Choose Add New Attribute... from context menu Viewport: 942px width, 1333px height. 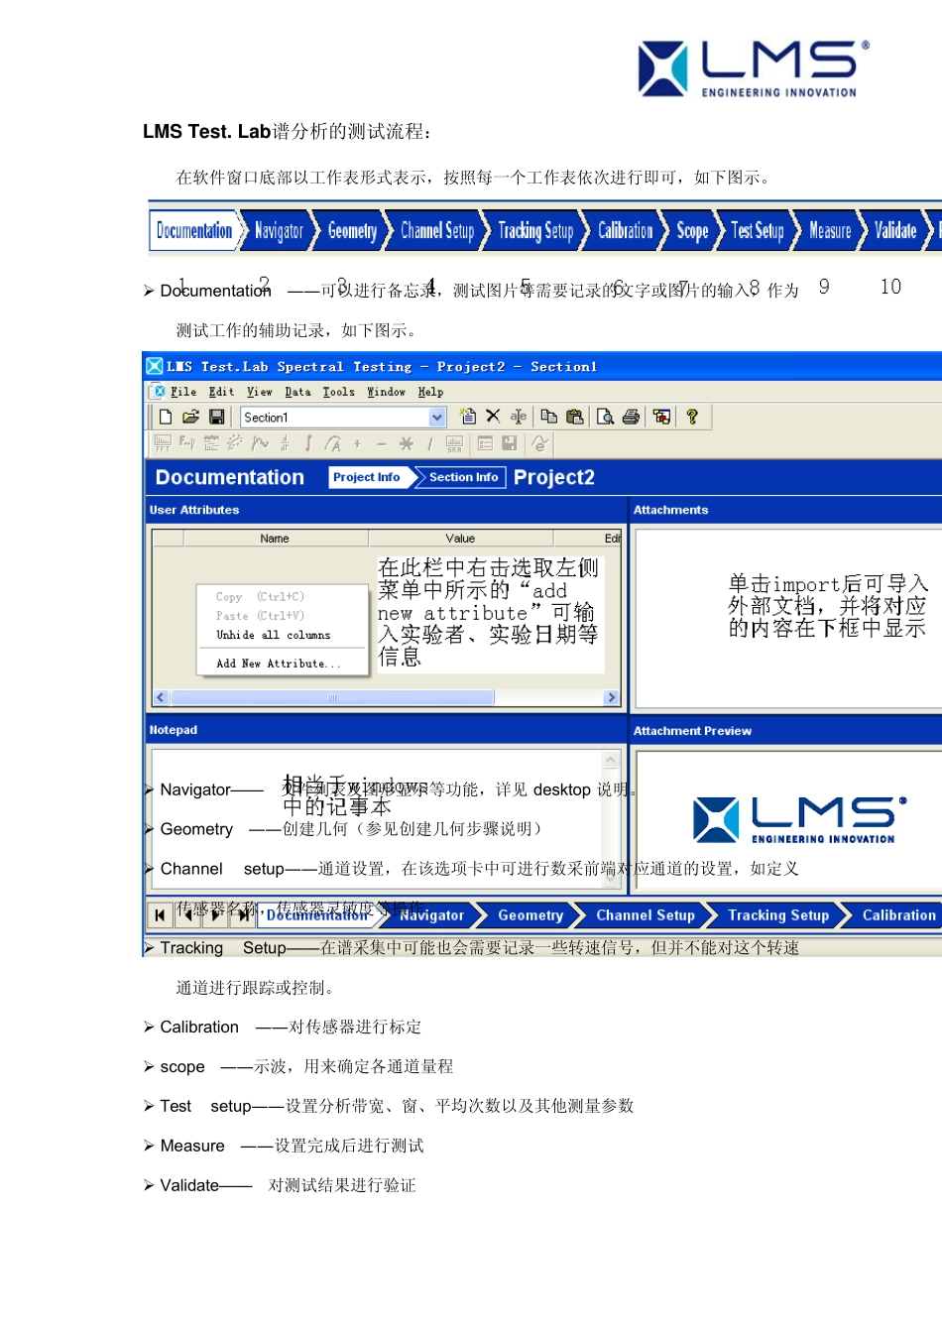pos(279,664)
